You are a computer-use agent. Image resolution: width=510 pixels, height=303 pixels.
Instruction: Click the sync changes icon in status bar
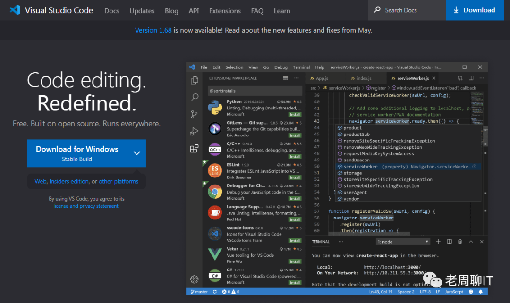pos(215,292)
